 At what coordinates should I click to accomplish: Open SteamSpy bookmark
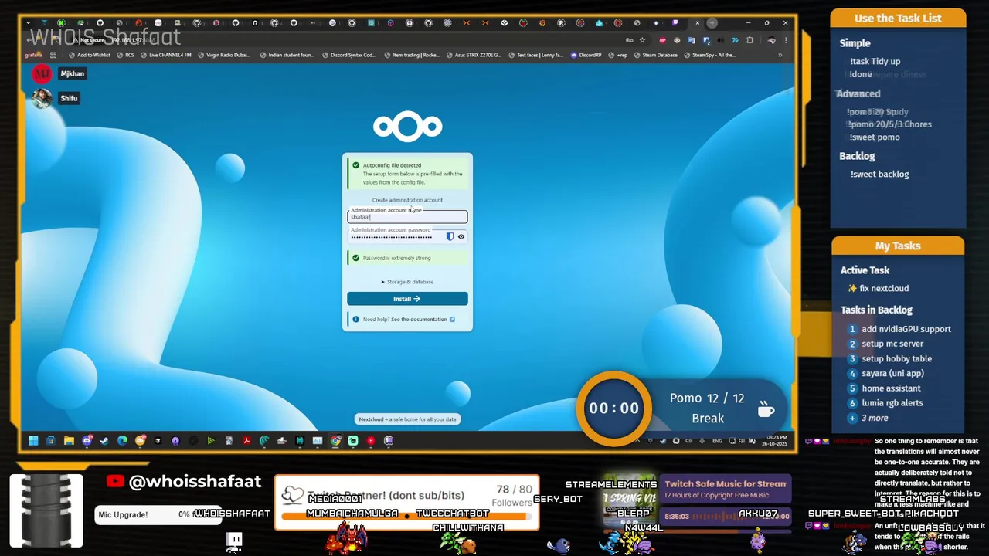coord(709,55)
